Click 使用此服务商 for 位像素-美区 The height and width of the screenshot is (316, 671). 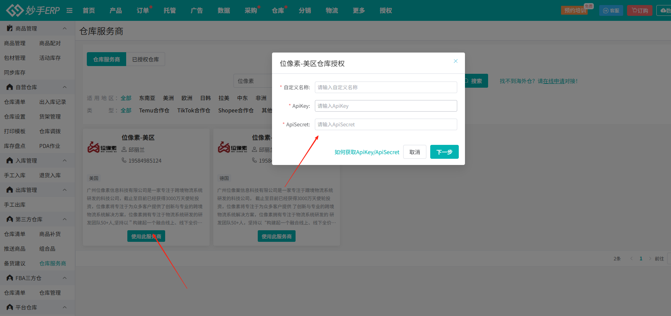[x=146, y=236]
